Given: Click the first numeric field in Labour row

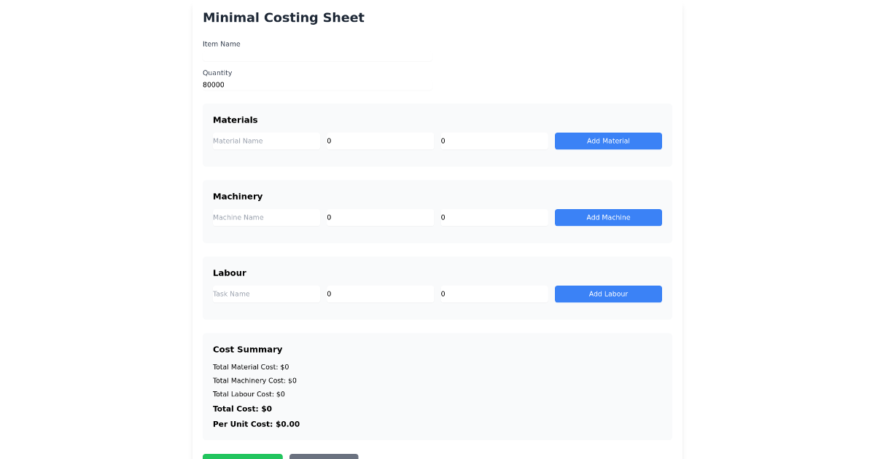Looking at the screenshot, I should point(378,294).
